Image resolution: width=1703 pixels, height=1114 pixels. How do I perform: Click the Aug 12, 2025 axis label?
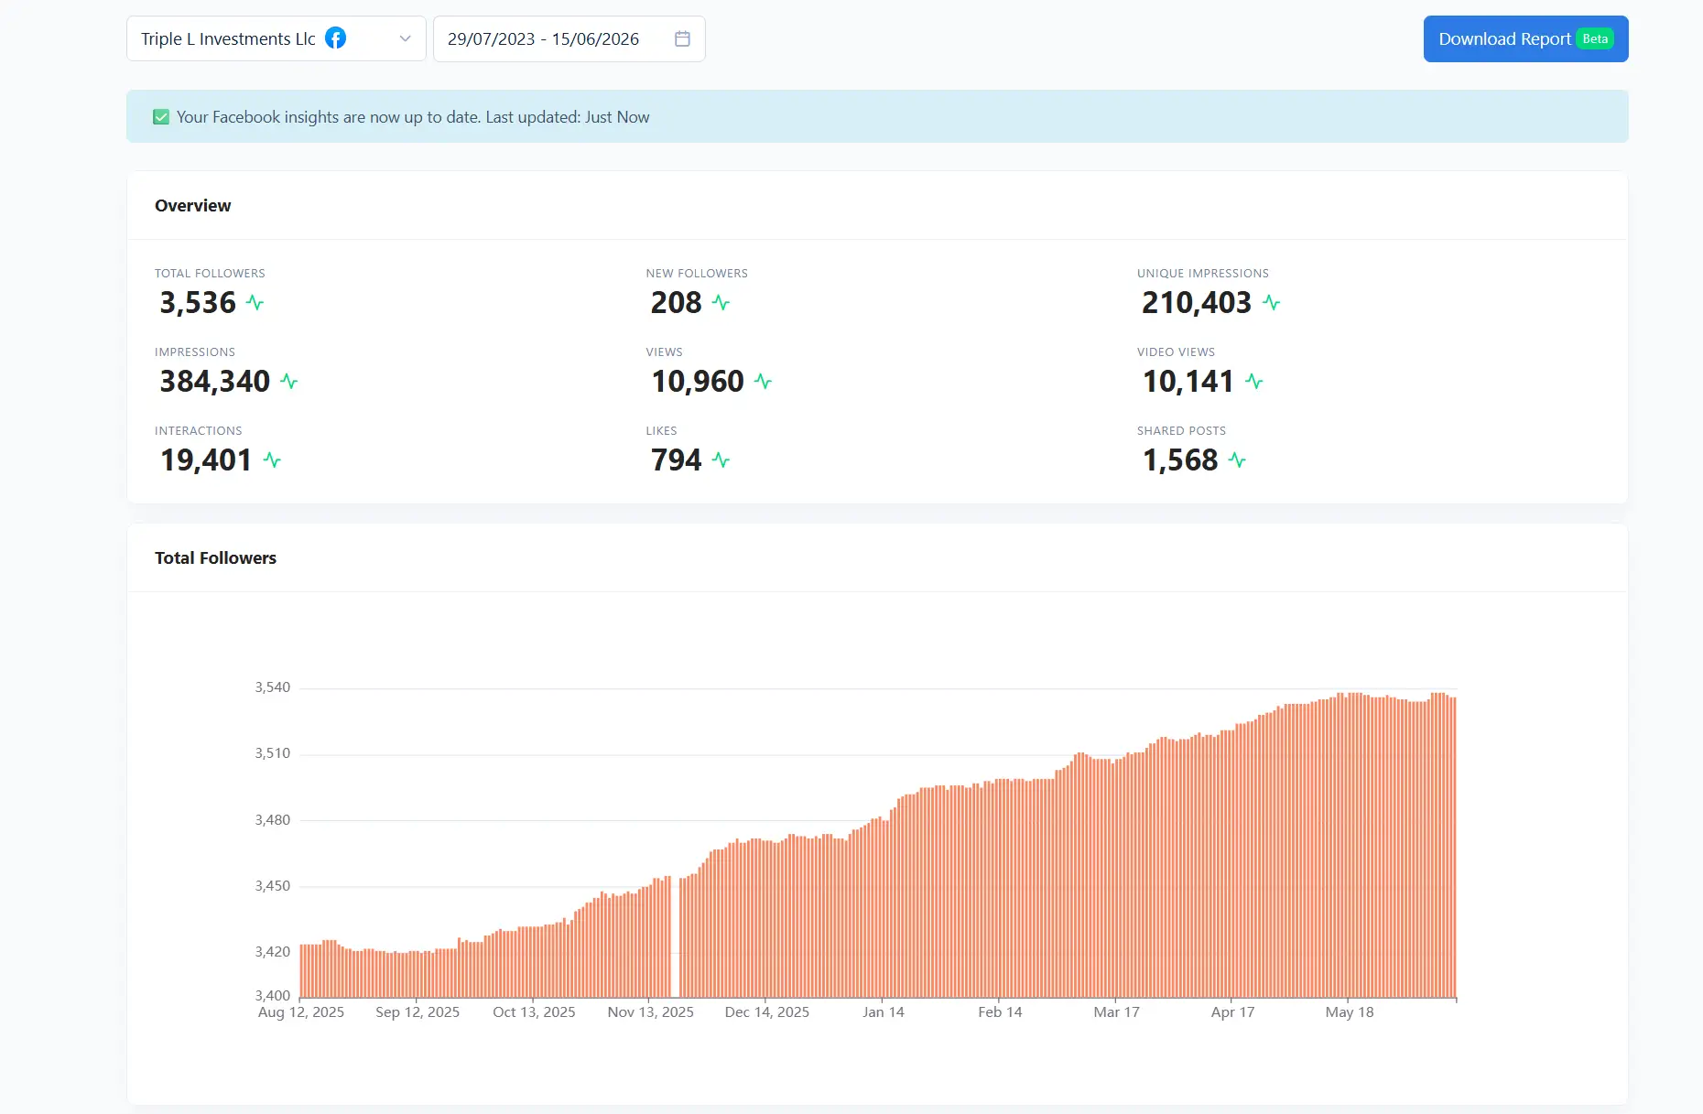click(301, 1012)
